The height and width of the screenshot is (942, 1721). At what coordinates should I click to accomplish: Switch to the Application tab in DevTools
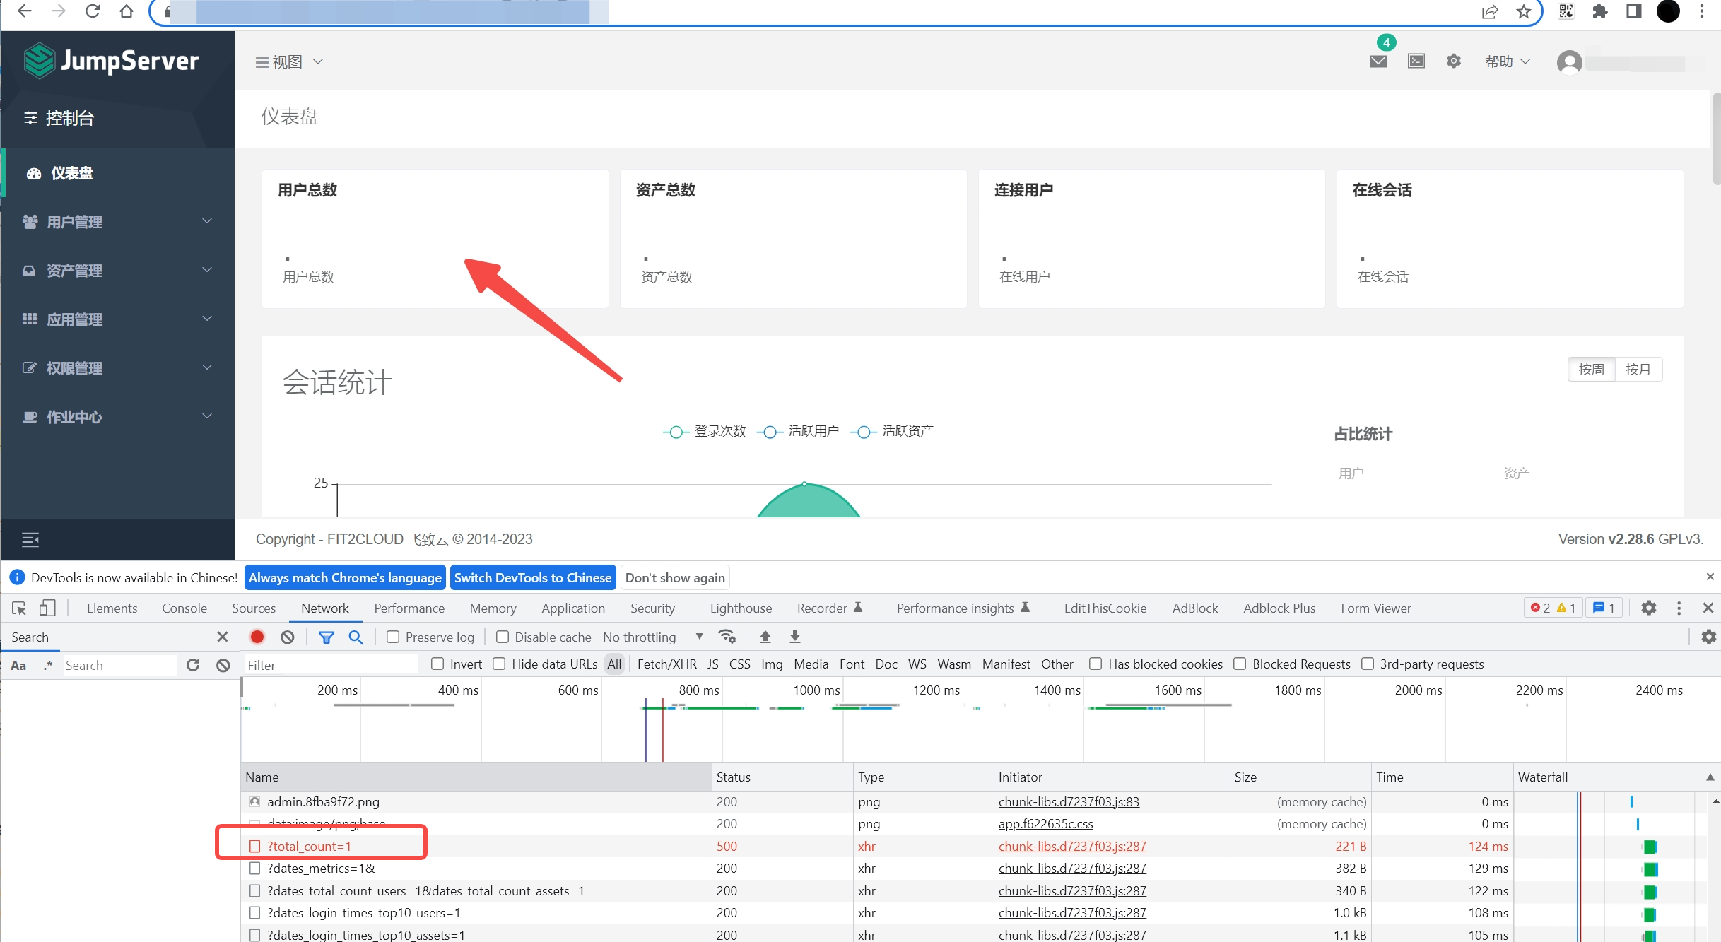pyautogui.click(x=573, y=608)
